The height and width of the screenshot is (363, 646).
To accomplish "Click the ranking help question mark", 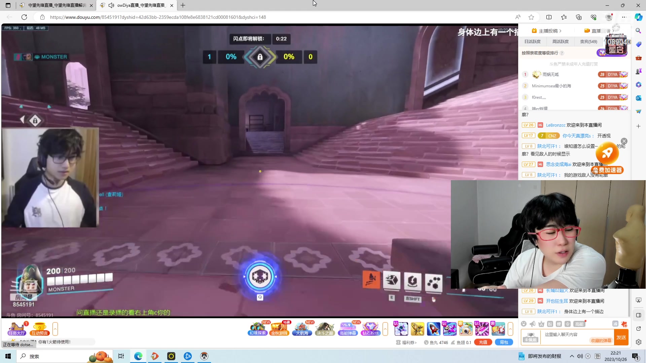I will tap(562, 53).
